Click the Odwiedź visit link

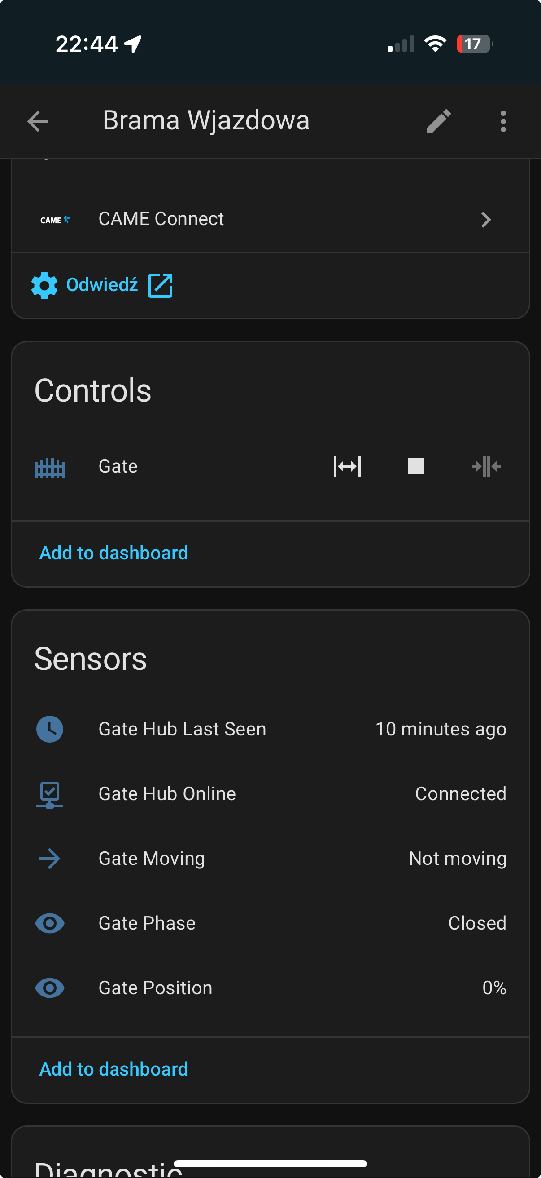pyautogui.click(x=102, y=285)
